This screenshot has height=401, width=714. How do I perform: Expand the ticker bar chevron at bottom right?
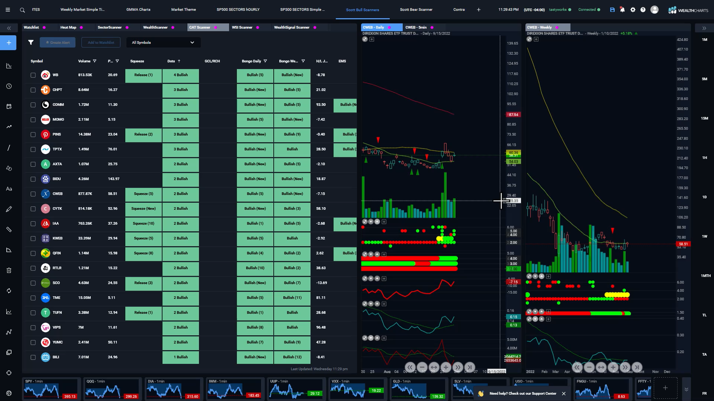pos(686,389)
